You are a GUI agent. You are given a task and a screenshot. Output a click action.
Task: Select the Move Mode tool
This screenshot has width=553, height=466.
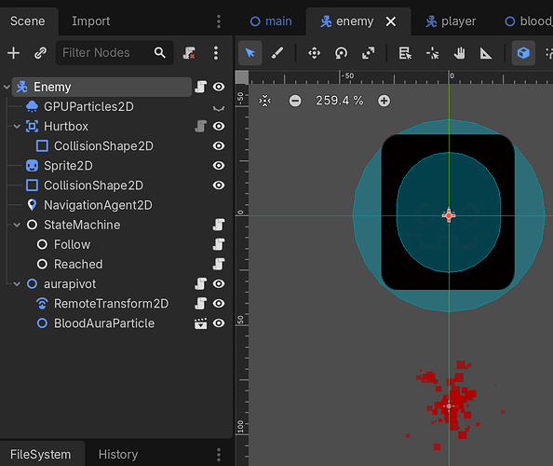(x=314, y=53)
